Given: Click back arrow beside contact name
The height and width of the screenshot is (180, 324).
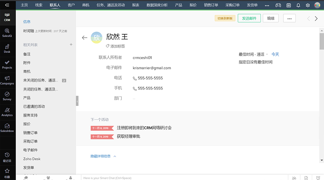Looking at the screenshot, I should (x=84, y=38).
